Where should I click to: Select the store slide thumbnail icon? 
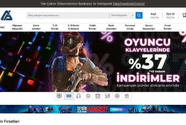[127, 96]
